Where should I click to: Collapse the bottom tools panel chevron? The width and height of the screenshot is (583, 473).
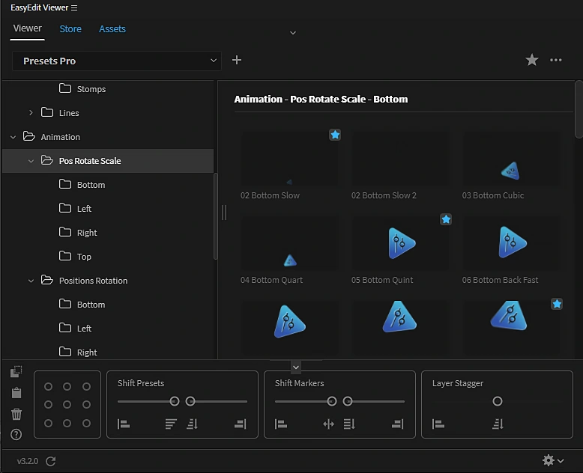295,367
